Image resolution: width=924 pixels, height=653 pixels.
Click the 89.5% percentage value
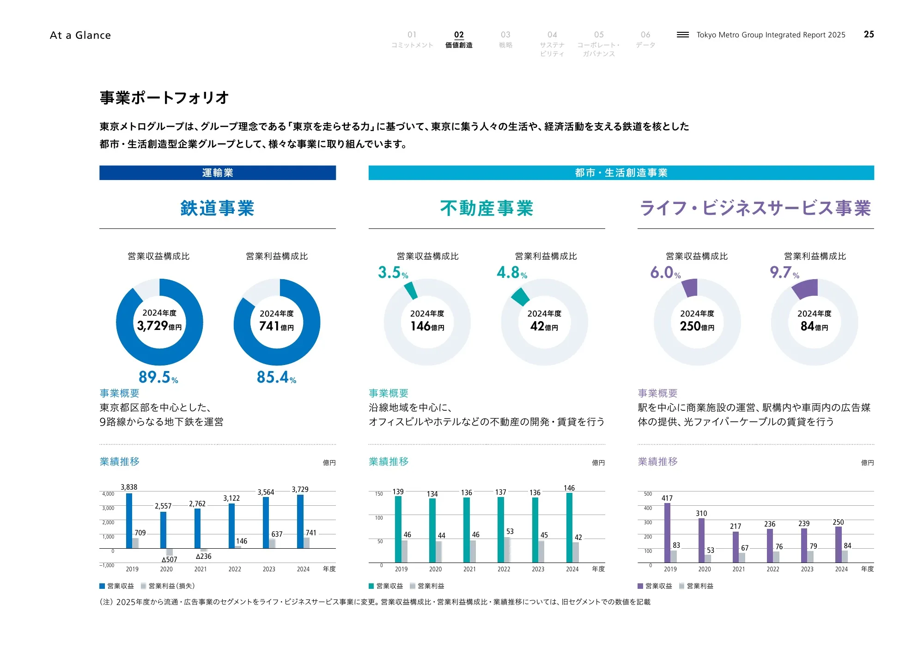(158, 377)
